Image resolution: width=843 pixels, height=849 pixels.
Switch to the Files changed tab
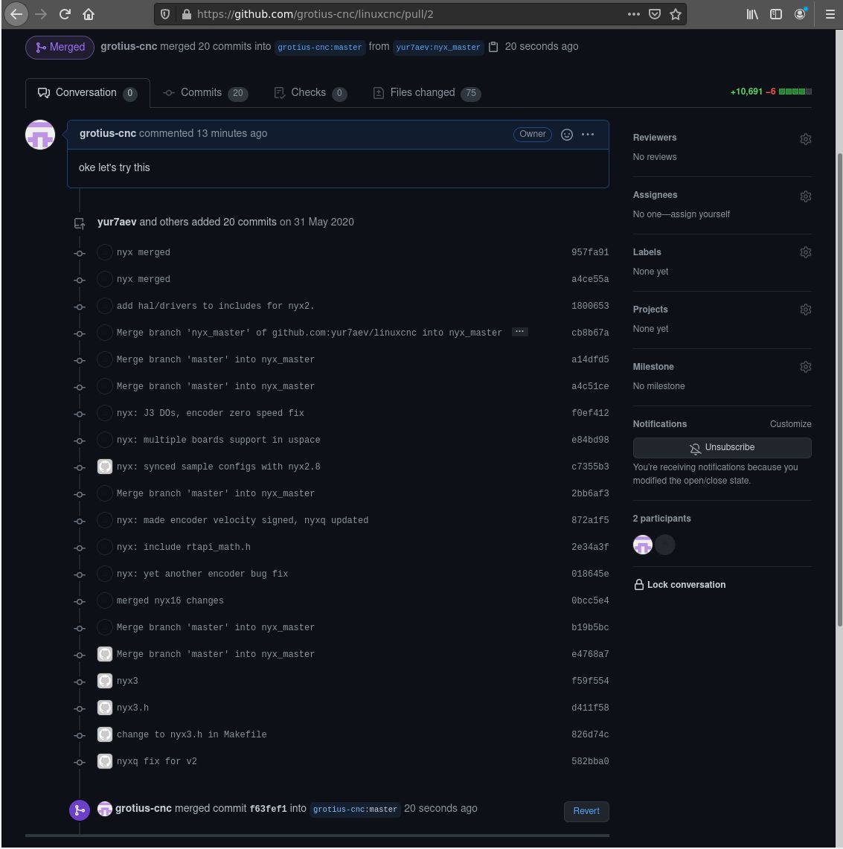click(x=427, y=93)
